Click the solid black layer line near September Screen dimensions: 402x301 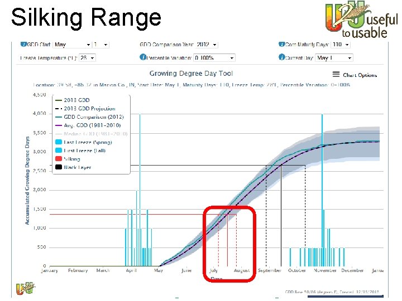click(281, 216)
